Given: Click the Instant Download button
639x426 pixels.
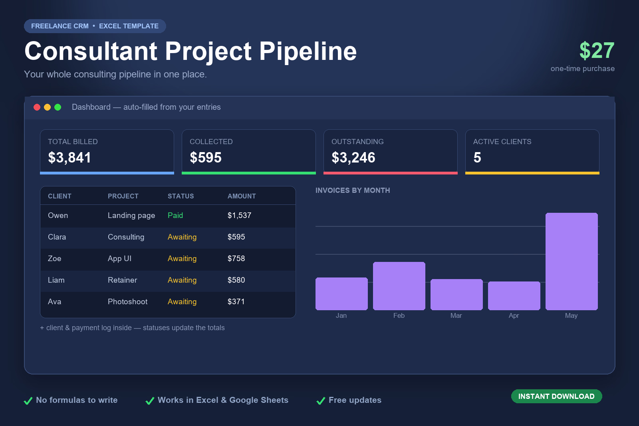Looking at the screenshot, I should [556, 396].
